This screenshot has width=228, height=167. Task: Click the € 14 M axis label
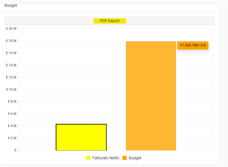(x=11, y=65)
